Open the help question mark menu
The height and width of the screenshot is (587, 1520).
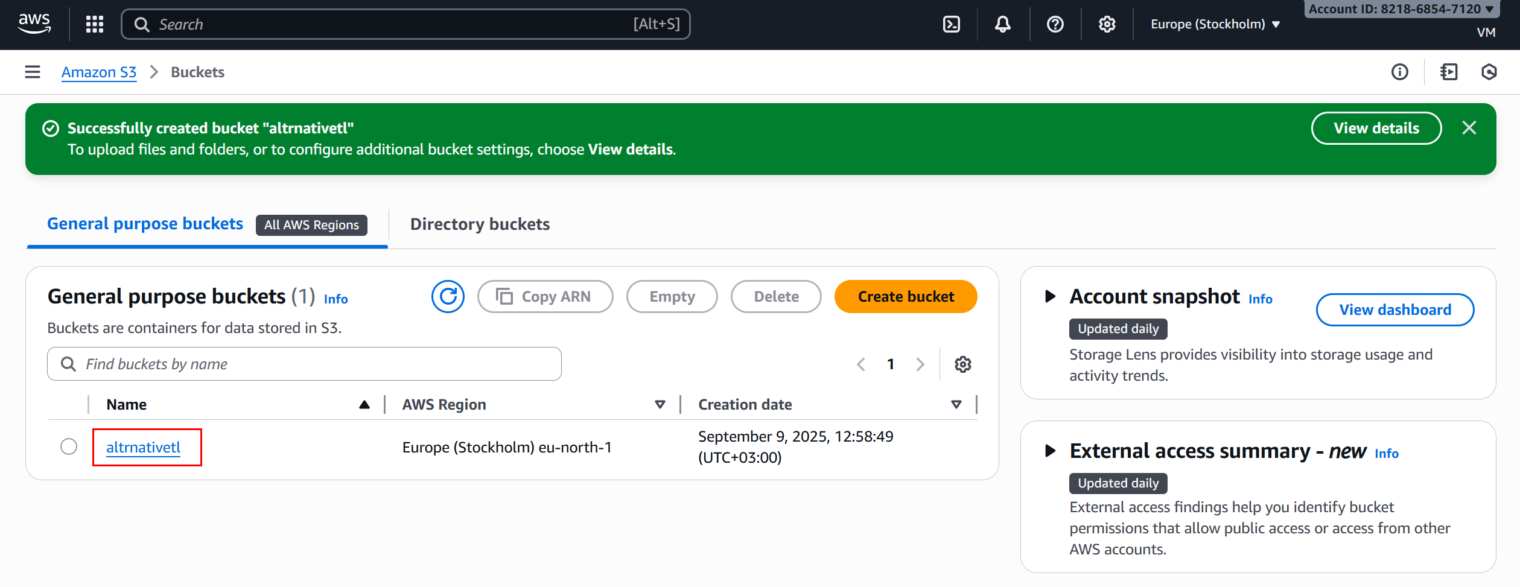pyautogui.click(x=1055, y=24)
